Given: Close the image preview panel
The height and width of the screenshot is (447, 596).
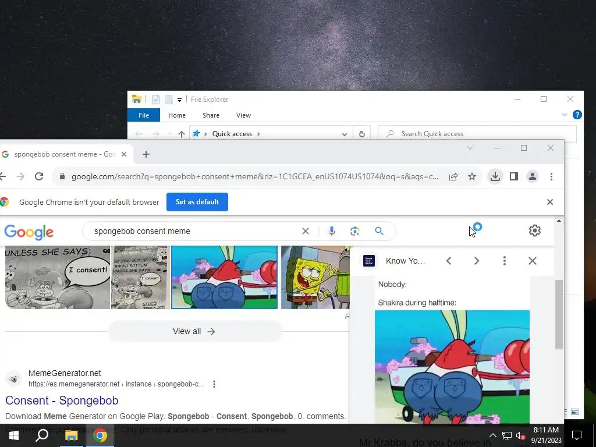Looking at the screenshot, I should point(532,261).
